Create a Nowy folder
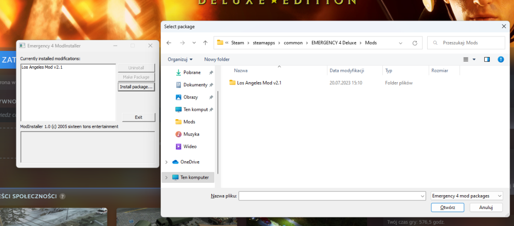Image resolution: width=514 pixels, height=226 pixels. (217, 59)
